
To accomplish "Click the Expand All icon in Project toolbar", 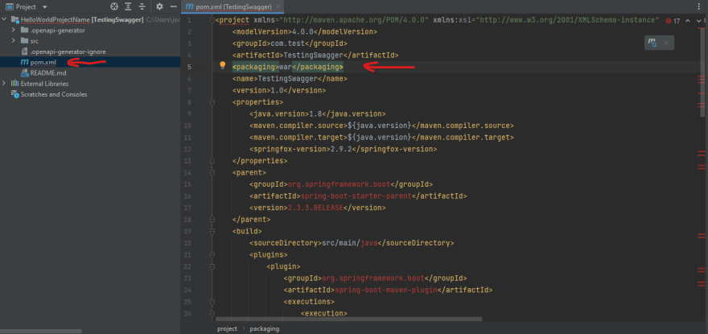I will click(x=128, y=6).
